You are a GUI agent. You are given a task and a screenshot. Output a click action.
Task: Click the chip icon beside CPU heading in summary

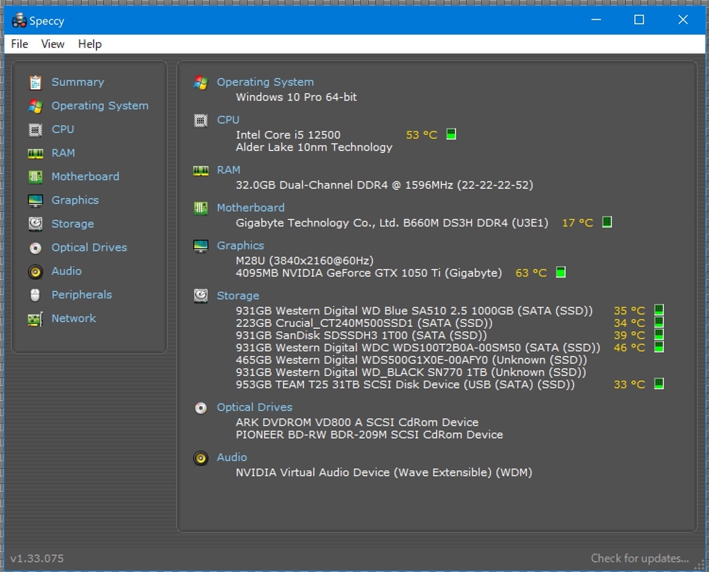(x=201, y=120)
